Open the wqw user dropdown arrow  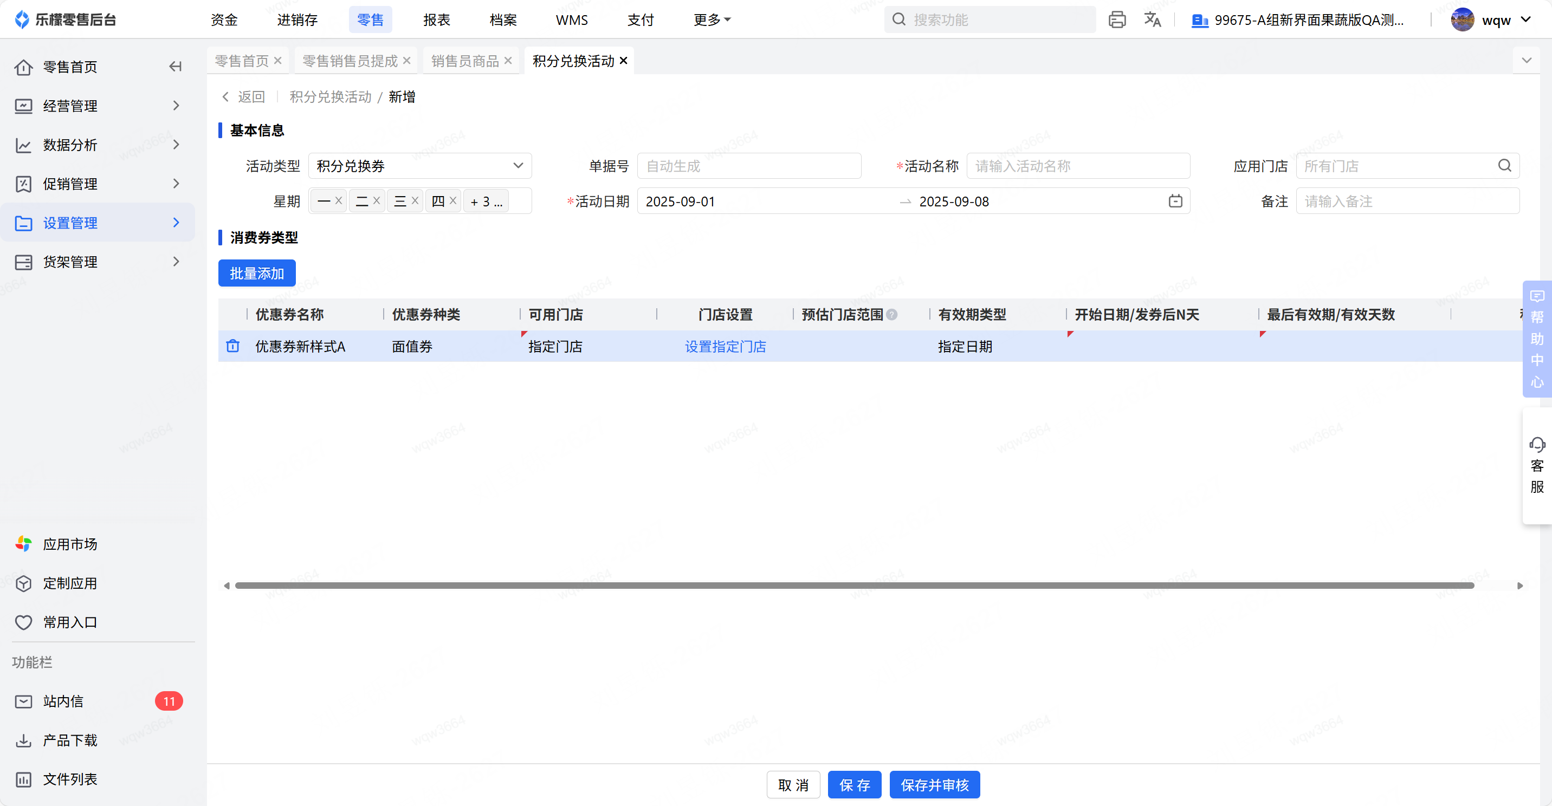click(1526, 20)
